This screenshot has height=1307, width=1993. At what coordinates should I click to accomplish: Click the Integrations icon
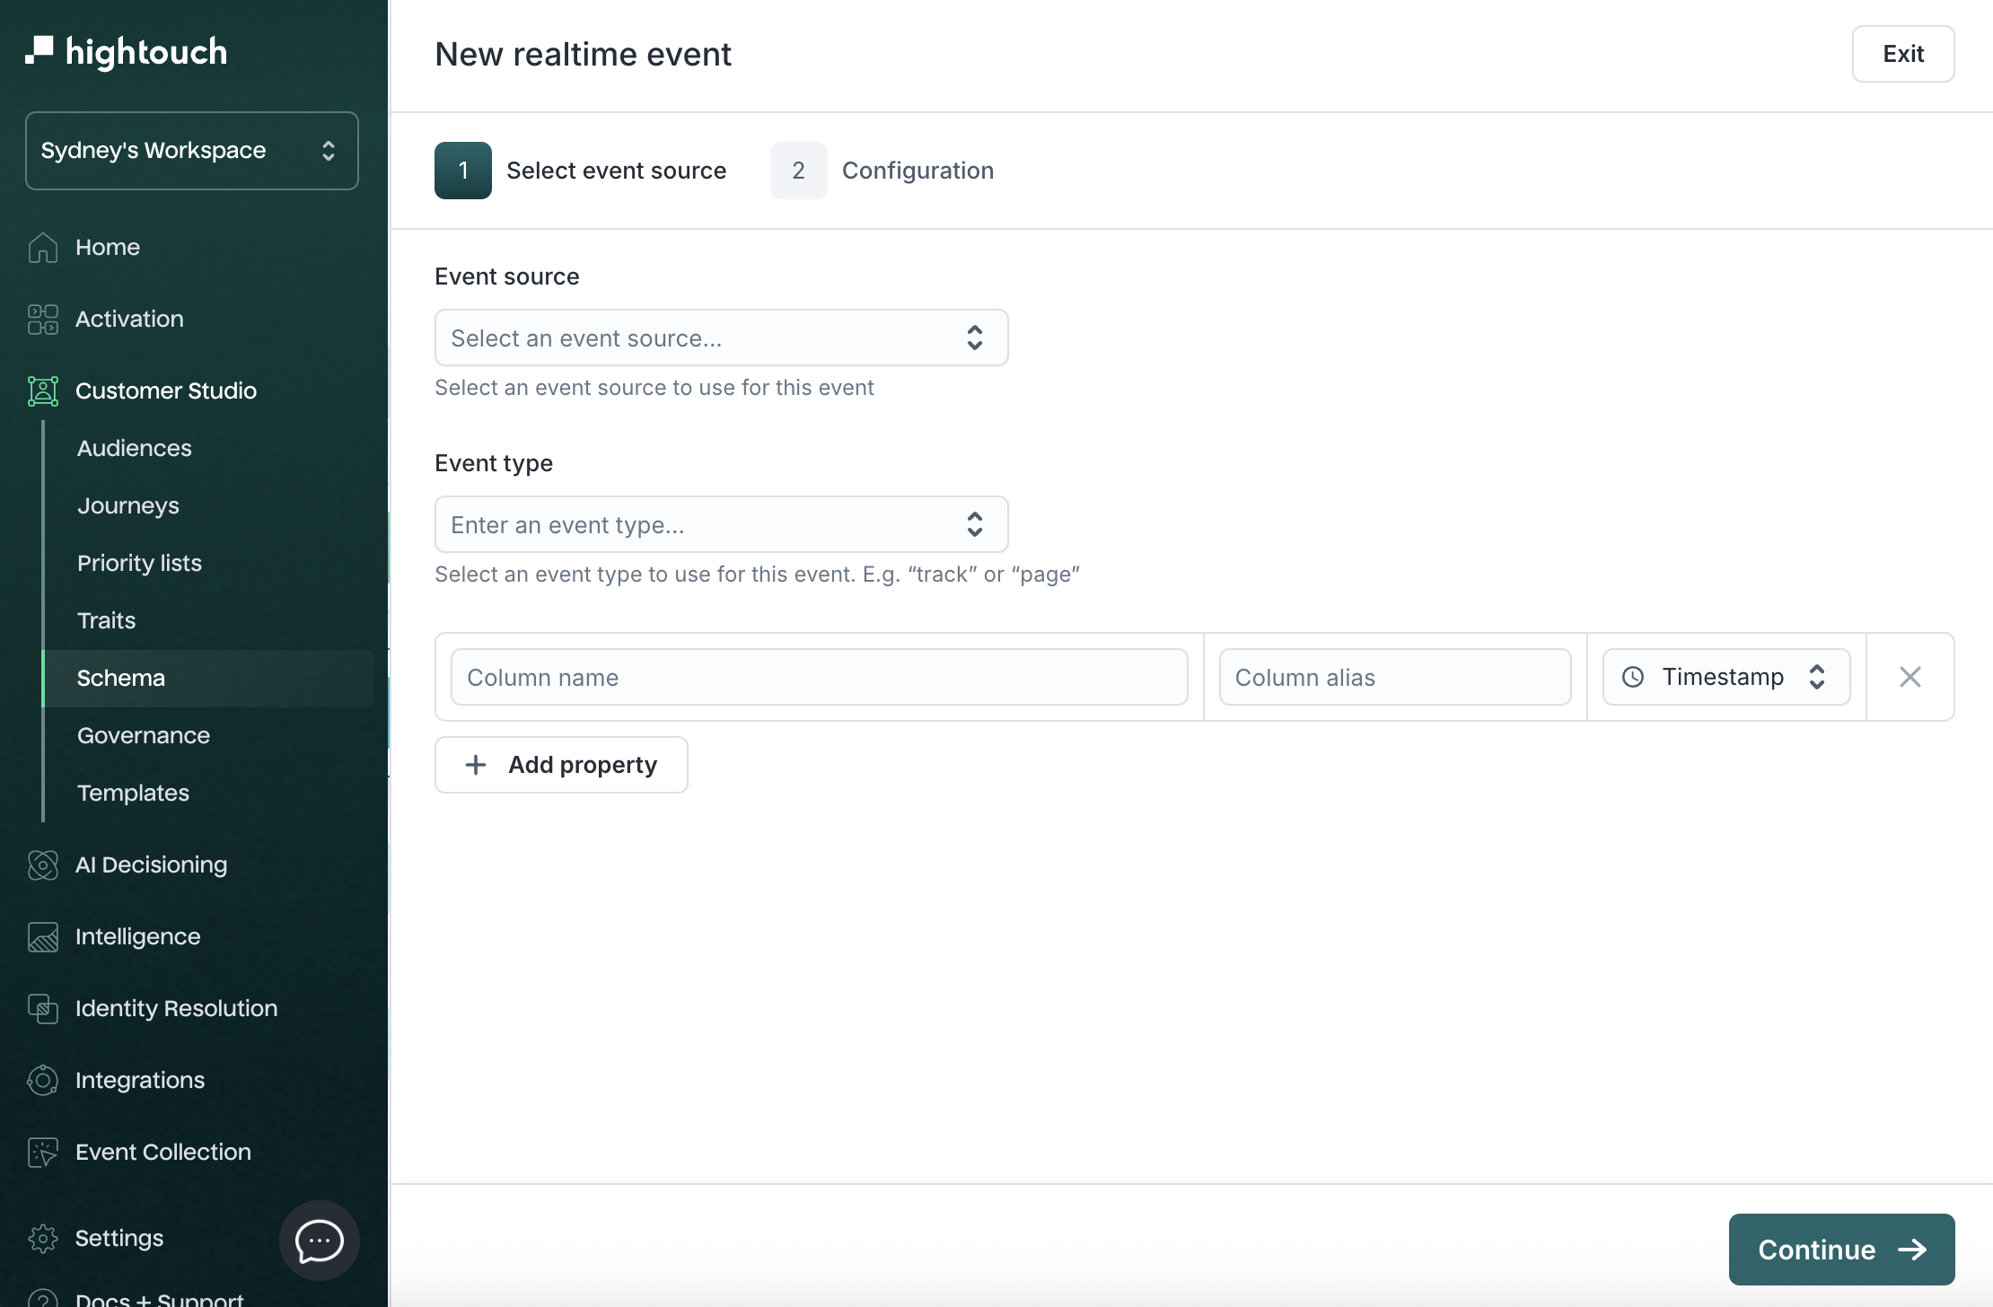(x=42, y=1080)
